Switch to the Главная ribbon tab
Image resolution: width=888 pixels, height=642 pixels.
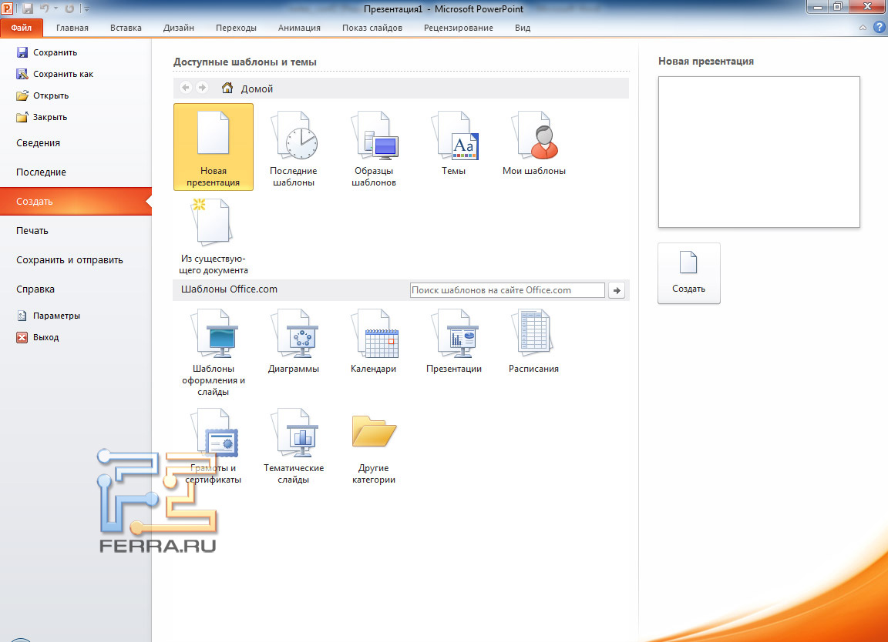click(x=72, y=28)
